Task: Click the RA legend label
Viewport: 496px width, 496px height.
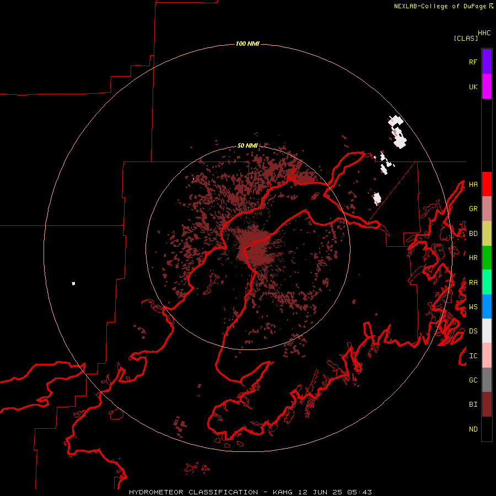Action: click(473, 283)
